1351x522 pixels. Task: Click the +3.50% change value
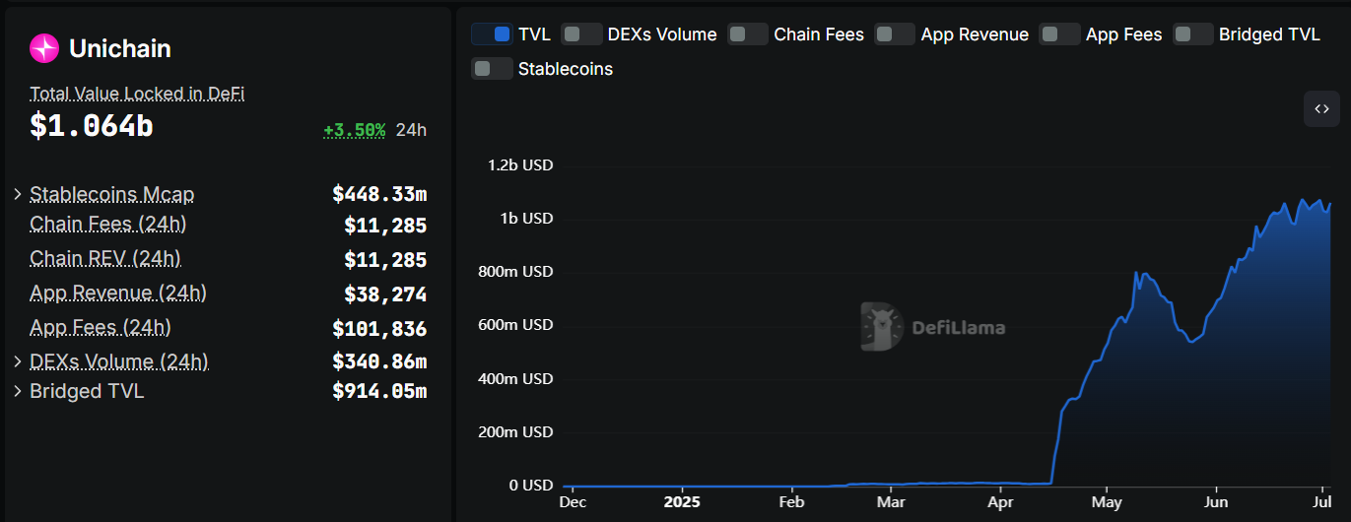point(354,130)
